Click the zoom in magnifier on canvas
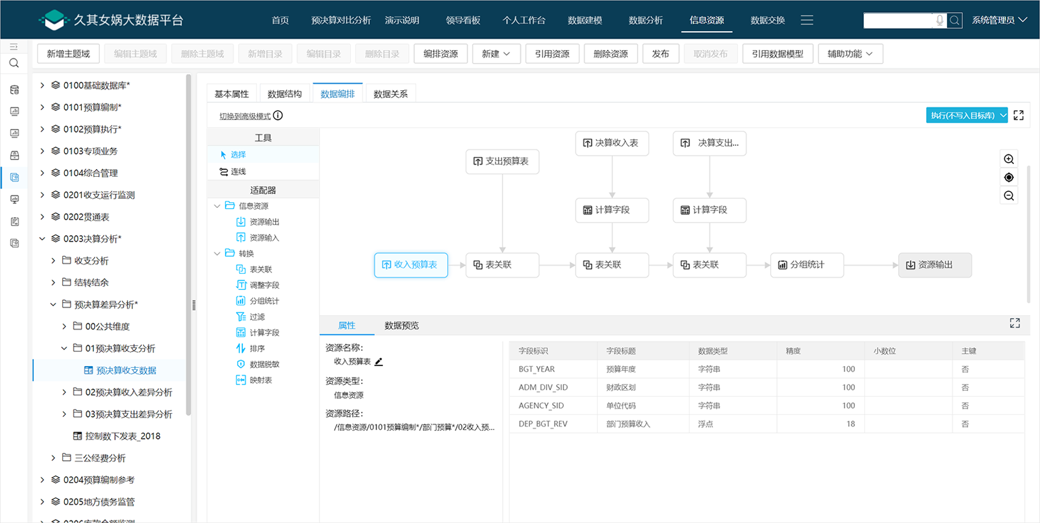Image resolution: width=1040 pixels, height=523 pixels. (x=1009, y=159)
